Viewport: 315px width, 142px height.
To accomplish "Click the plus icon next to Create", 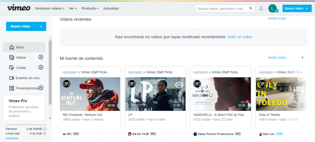I will tap(41, 67).
